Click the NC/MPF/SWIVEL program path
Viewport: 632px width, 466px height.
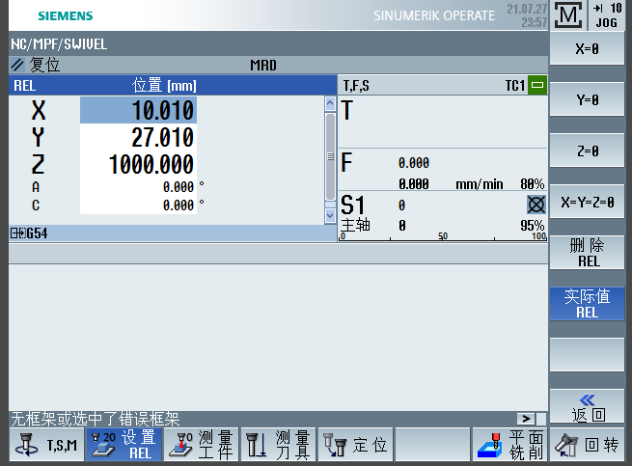pyautogui.click(x=59, y=44)
